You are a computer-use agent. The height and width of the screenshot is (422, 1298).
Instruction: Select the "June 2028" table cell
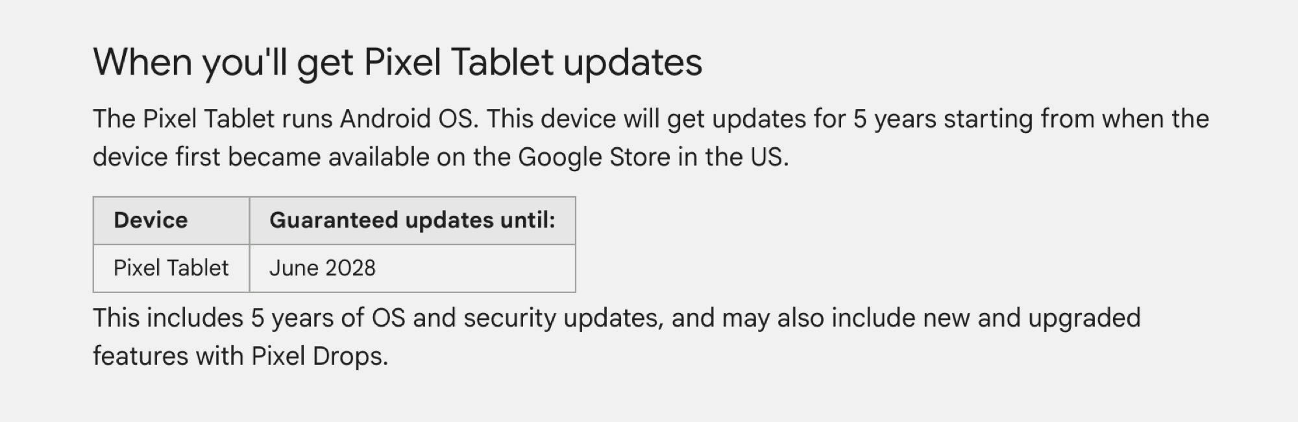pyautogui.click(x=323, y=268)
